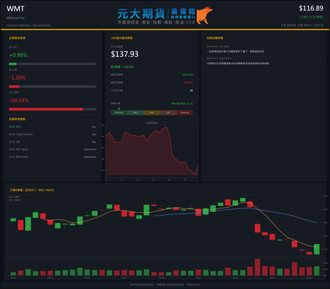Click the red area chart in the analyst panel
The height and width of the screenshot is (289, 330).
[152, 152]
